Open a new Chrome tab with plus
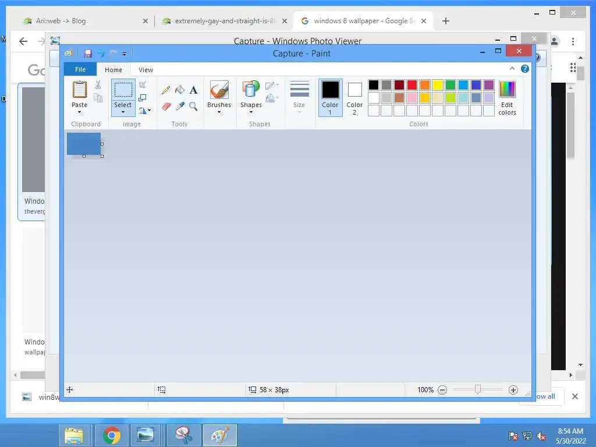Screen dimensions: 596x447 coord(446,21)
